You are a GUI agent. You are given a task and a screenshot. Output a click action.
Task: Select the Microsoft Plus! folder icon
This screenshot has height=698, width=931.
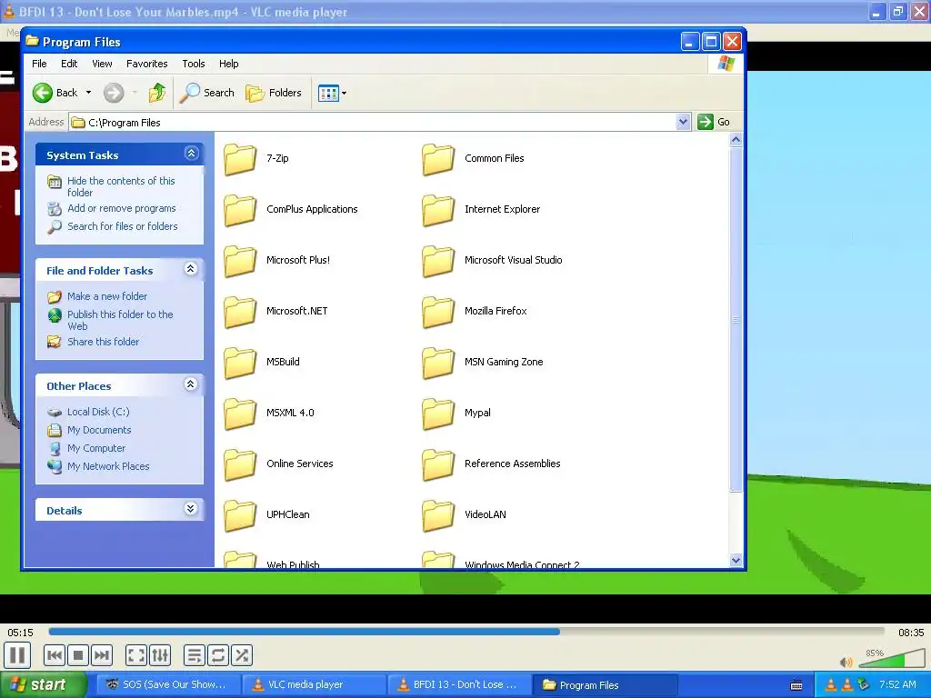pos(240,261)
